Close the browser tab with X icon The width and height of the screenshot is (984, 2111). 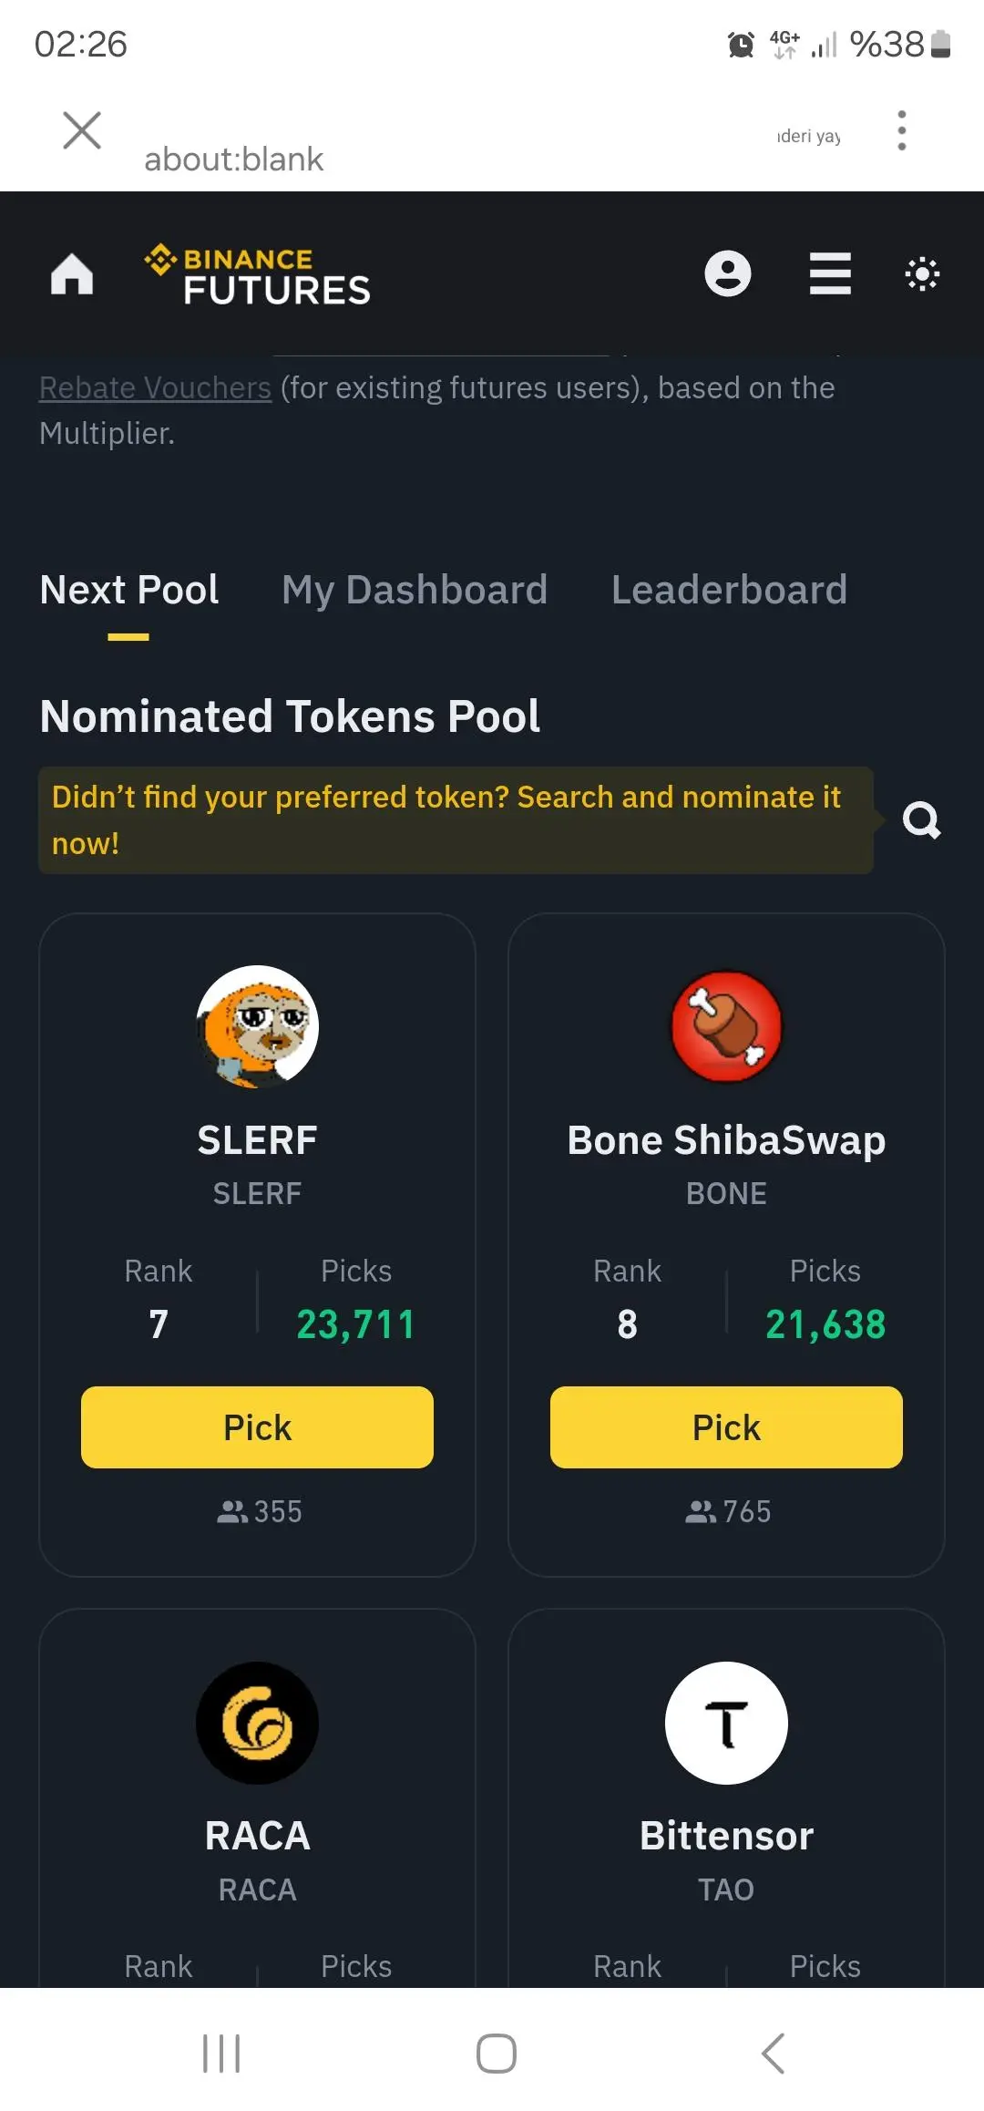click(x=82, y=130)
